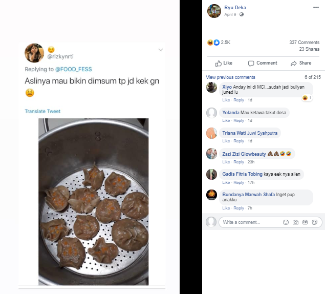Click the Like thumbs-up on the post

[x=224, y=63]
